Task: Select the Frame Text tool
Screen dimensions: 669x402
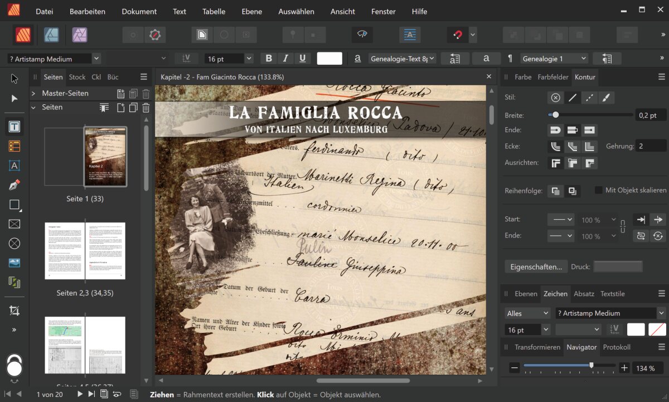Action: click(x=14, y=127)
